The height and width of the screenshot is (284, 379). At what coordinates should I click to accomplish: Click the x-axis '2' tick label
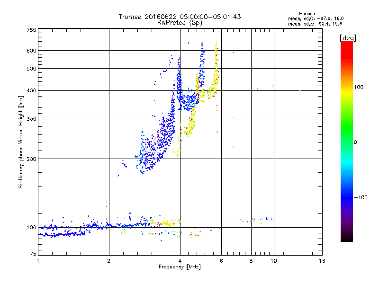coord(109,261)
